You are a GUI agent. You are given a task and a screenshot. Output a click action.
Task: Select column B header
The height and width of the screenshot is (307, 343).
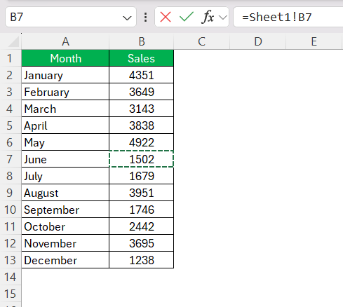142,41
